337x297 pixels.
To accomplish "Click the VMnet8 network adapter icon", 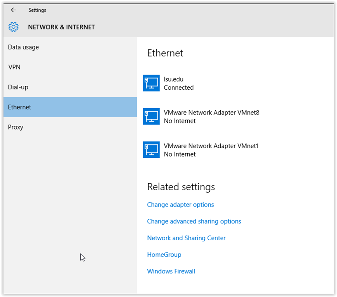I will coord(151,116).
